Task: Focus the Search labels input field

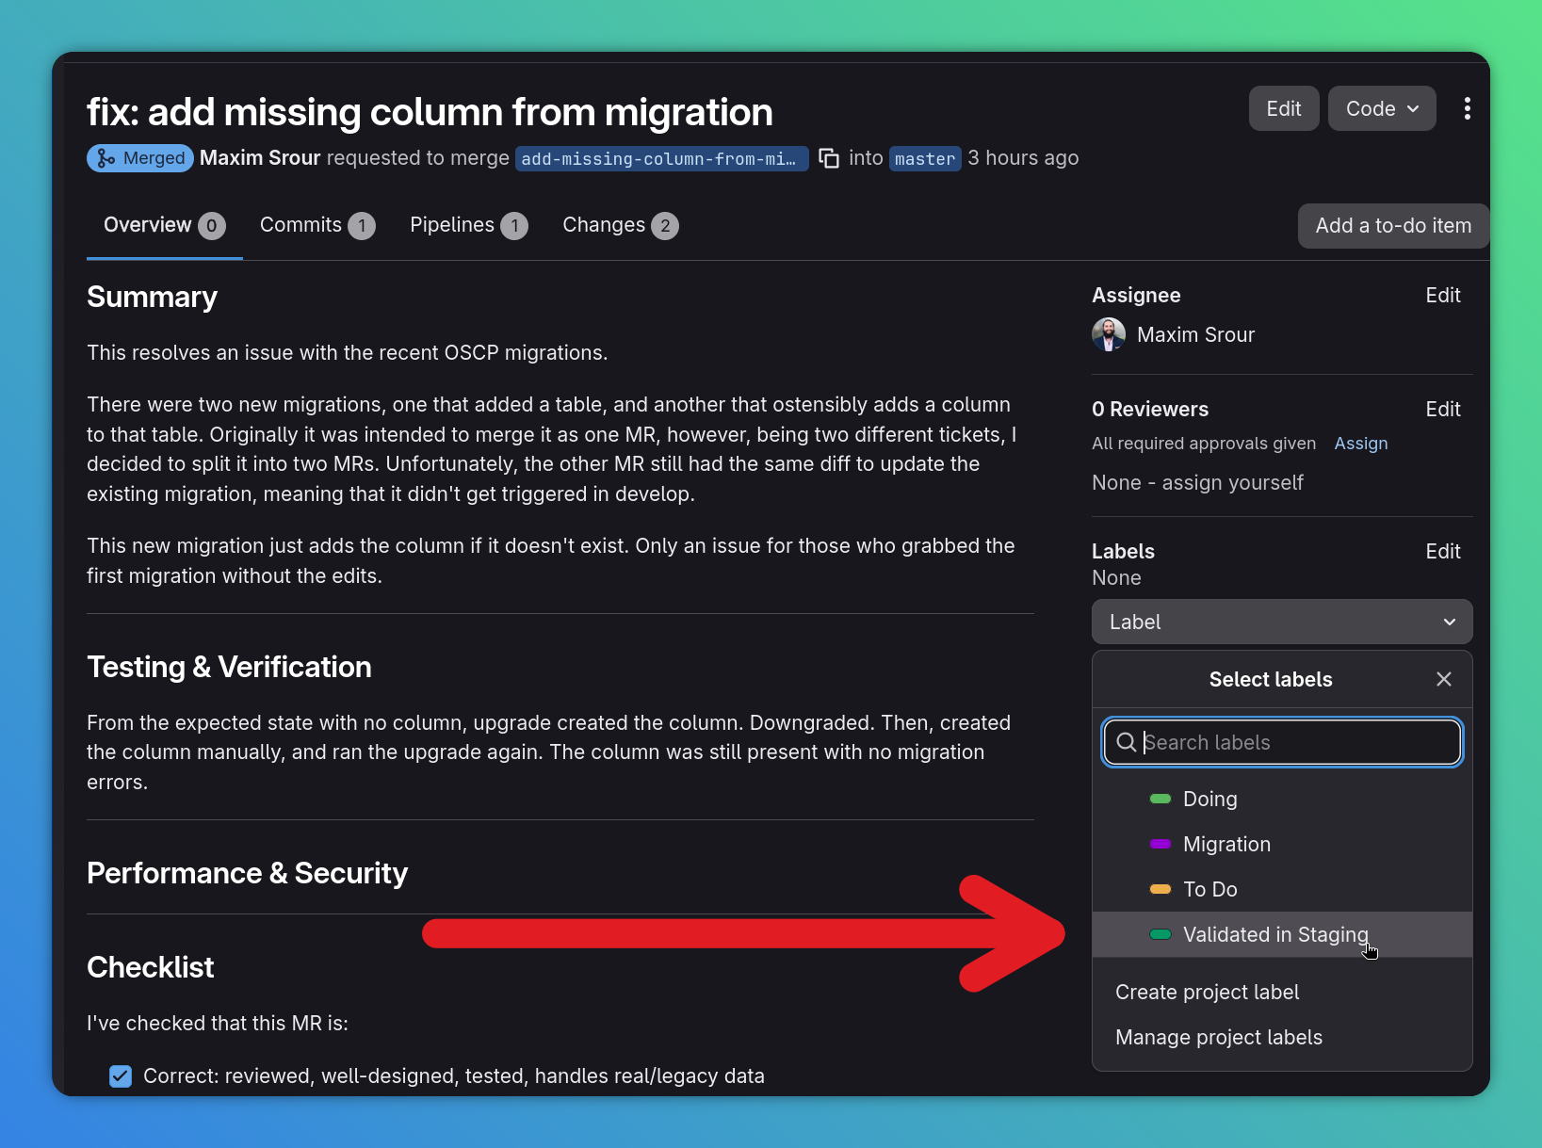Action: 1295,743
